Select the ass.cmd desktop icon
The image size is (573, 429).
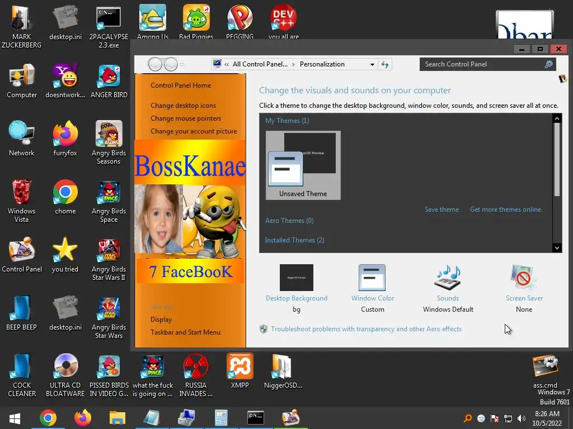545,371
